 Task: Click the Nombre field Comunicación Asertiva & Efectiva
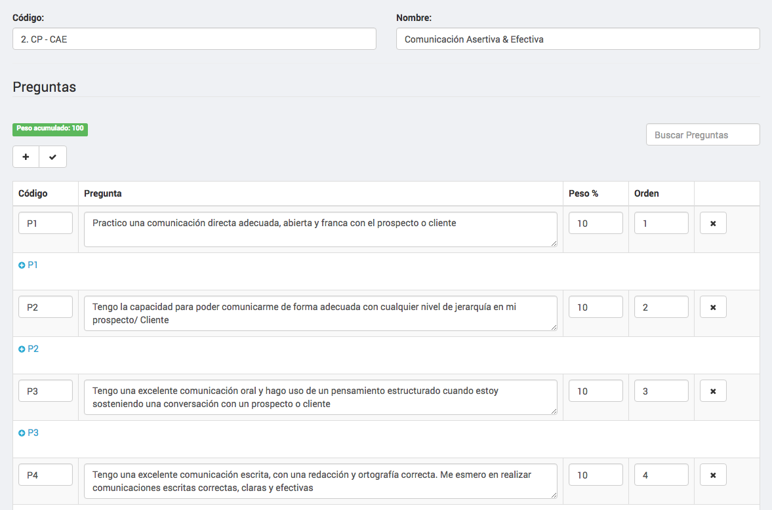(x=578, y=39)
